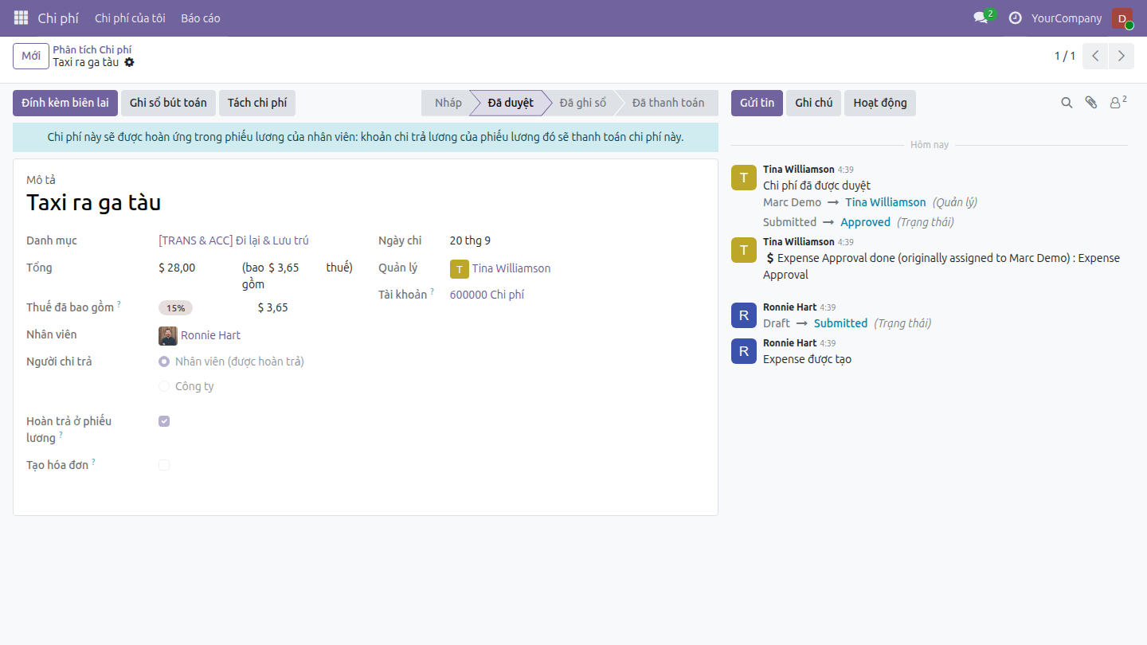The height and width of the screenshot is (645, 1147).
Task: Click the gear icon beside Taxi ra ga tàu
Action: tap(130, 62)
